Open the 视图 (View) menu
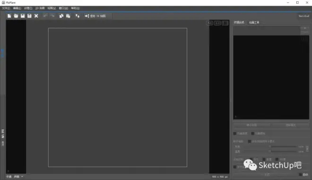This screenshot has width=312, height=180. 52,8
